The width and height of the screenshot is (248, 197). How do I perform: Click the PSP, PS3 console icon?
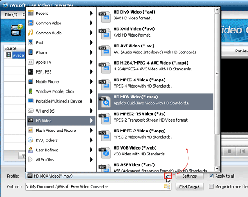pyautogui.click(x=31, y=72)
